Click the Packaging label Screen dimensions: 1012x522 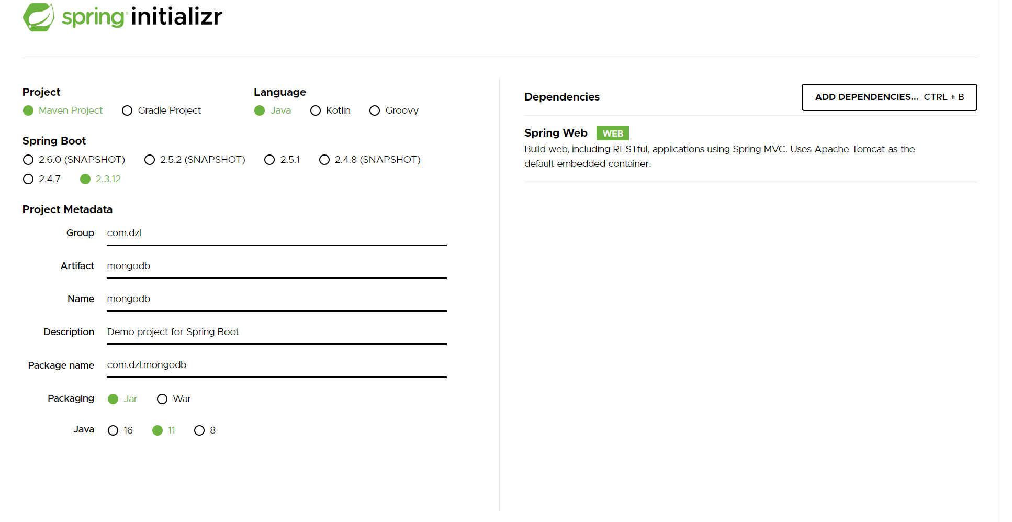tap(71, 398)
